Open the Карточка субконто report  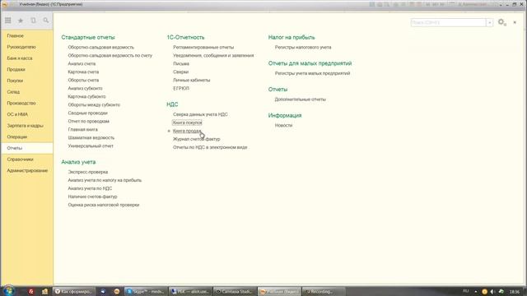coord(86,97)
